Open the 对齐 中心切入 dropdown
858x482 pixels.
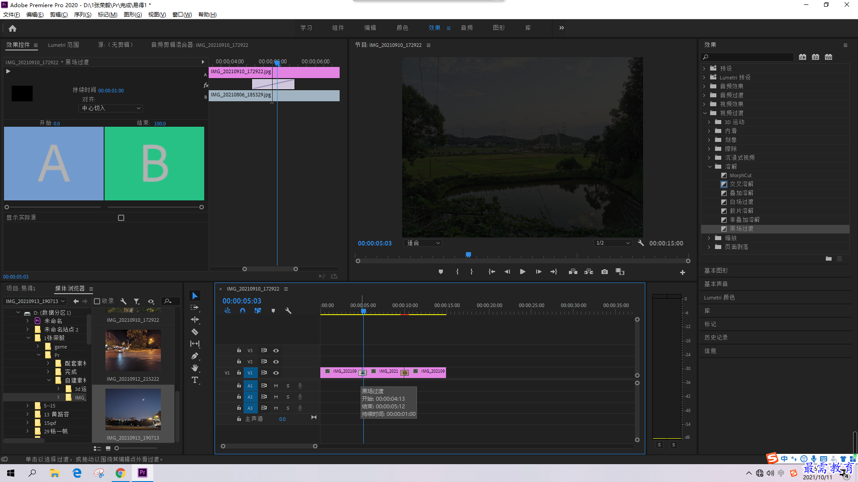(111, 108)
